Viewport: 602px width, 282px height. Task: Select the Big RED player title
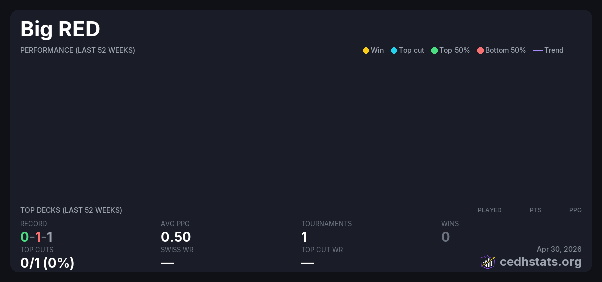click(60, 29)
